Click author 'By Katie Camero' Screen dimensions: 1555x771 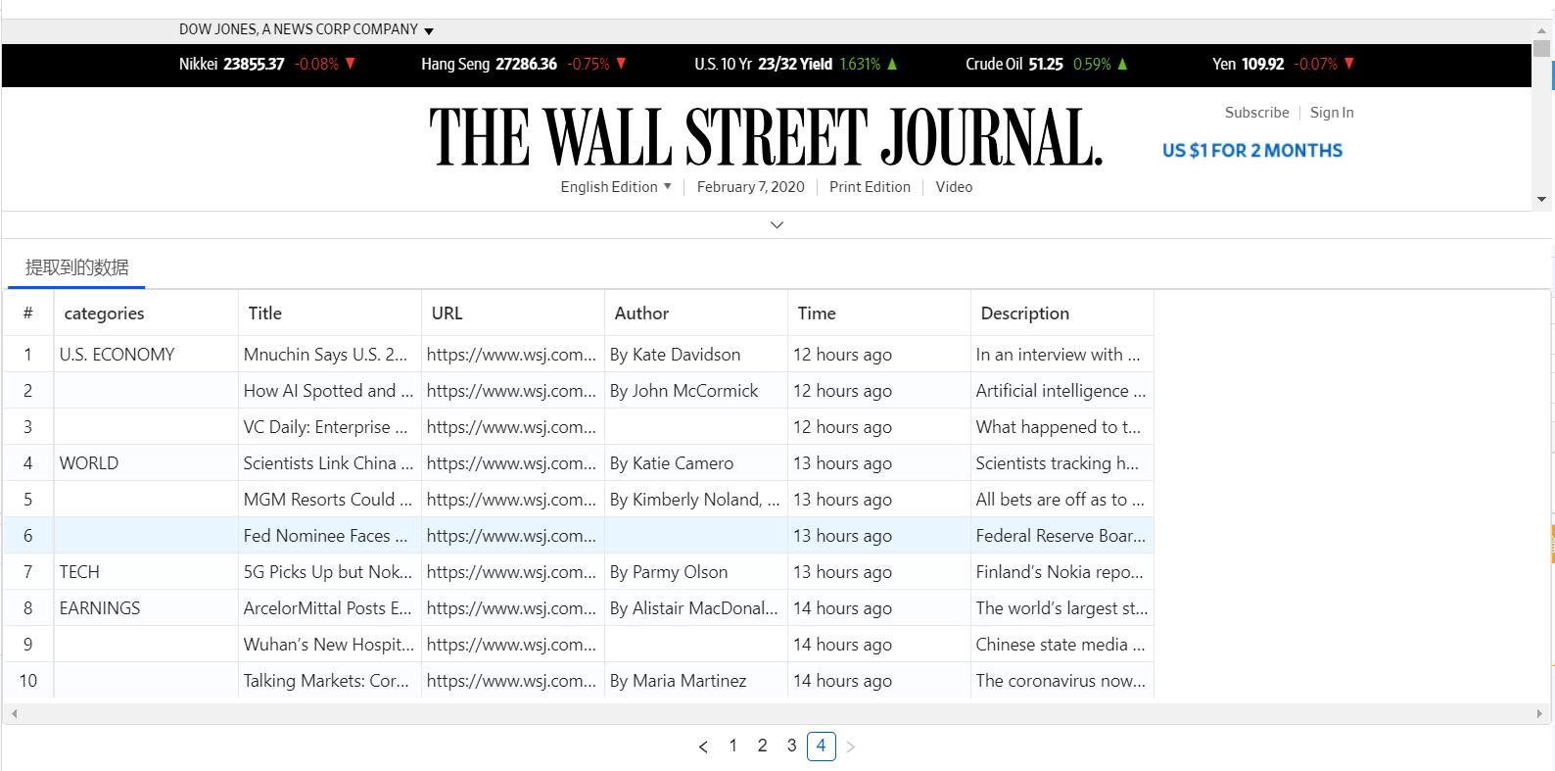coord(671,463)
